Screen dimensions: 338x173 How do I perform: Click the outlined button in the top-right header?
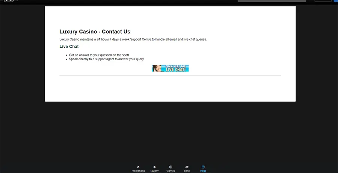point(323,1)
